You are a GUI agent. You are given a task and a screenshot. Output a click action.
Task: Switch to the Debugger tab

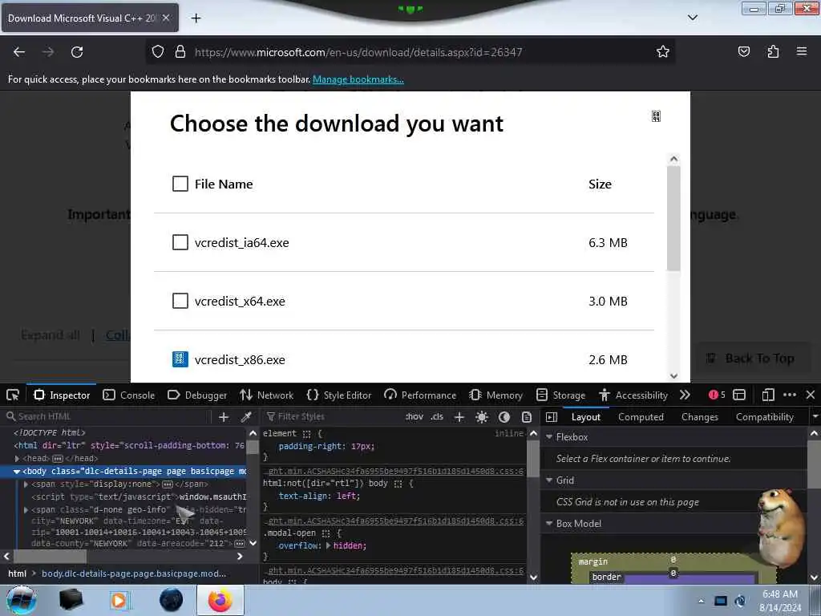coord(197,395)
